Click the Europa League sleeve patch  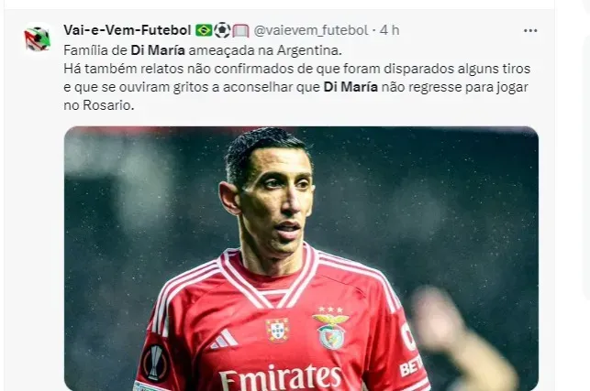coord(155,362)
